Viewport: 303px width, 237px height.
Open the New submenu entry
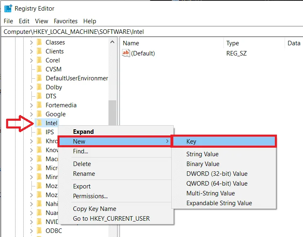[x=115, y=142]
